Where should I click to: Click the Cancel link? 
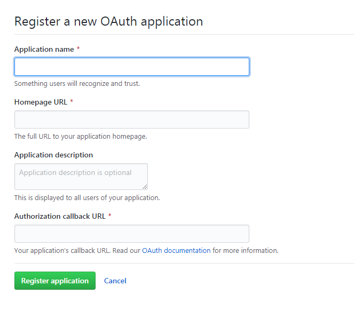(x=115, y=281)
